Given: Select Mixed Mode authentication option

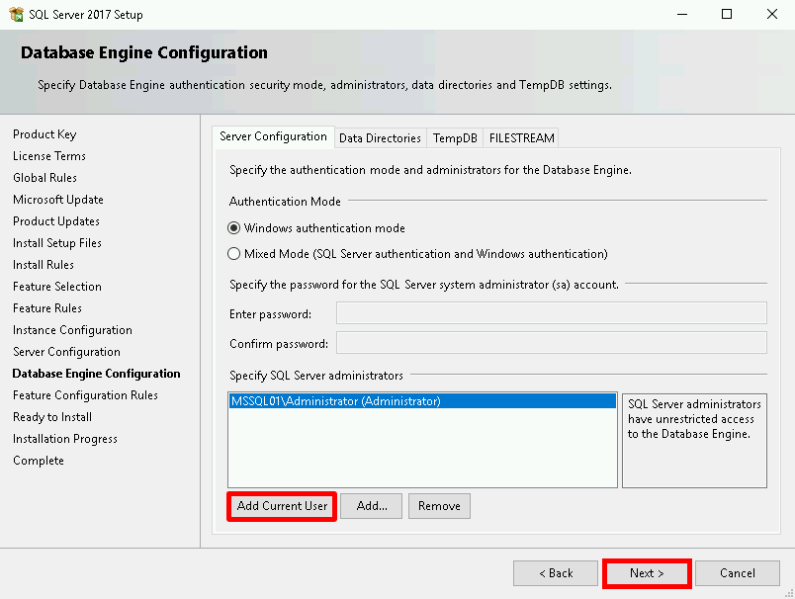Looking at the screenshot, I should click(234, 253).
